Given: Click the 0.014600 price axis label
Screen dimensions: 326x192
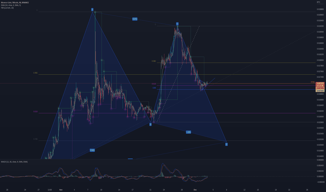Looking at the screenshot, I should tap(320, 156).
